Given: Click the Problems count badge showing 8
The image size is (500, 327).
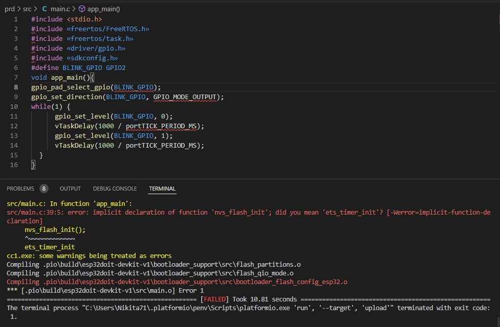Looking at the screenshot, I should 44,189.
